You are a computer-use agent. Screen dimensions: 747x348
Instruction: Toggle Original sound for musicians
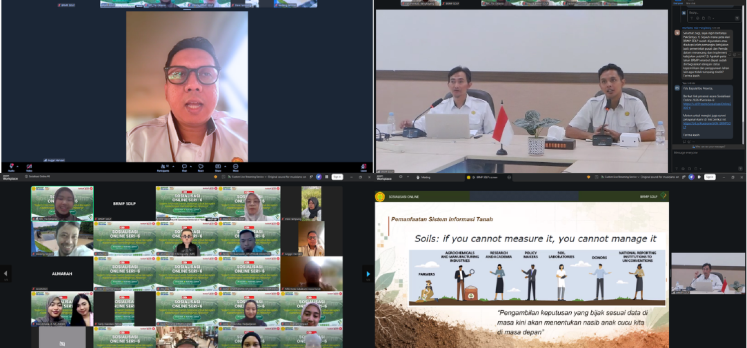coord(287,176)
